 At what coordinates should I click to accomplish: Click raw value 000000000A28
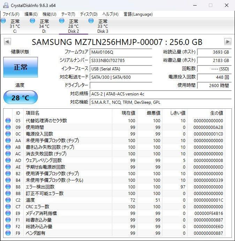click(x=208, y=127)
